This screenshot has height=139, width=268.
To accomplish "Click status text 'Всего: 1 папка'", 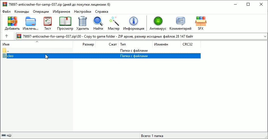I will coord(152,136).
